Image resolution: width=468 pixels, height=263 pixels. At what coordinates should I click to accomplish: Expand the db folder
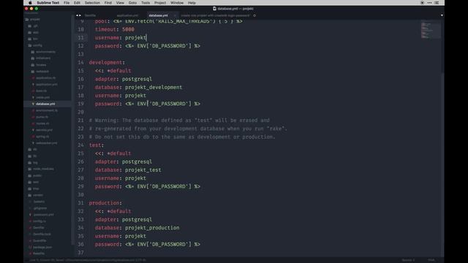point(32,149)
